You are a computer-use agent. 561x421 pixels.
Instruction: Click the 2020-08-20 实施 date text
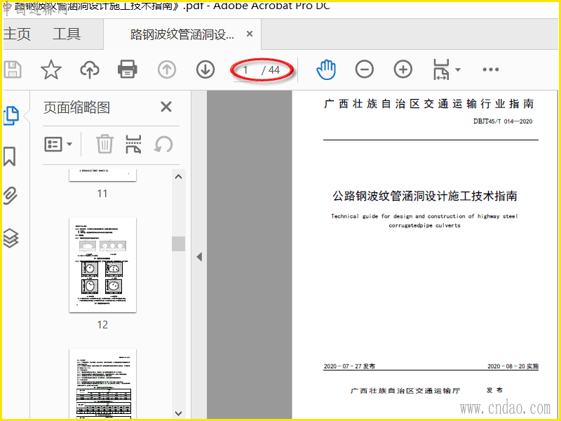point(513,366)
